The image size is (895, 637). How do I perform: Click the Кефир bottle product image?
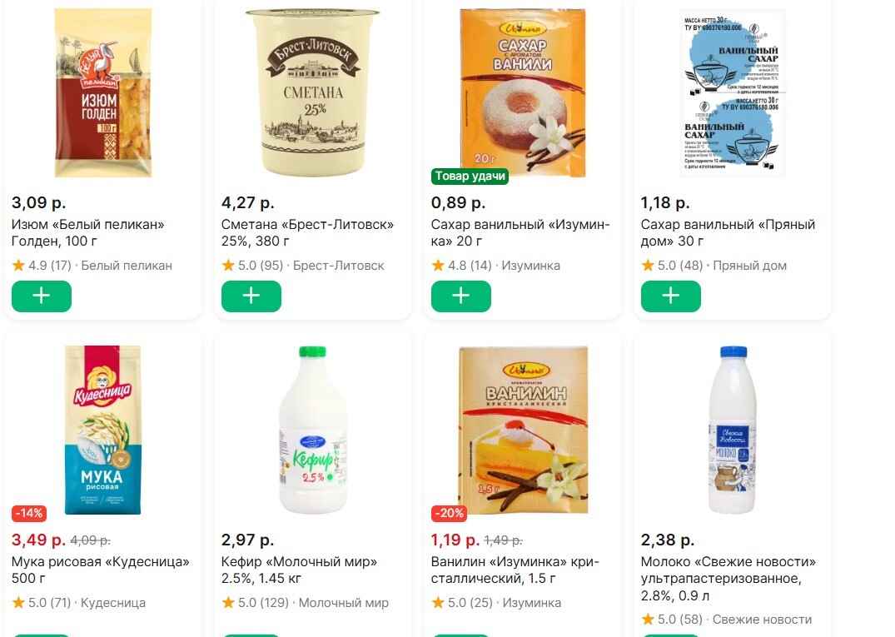[311, 430]
